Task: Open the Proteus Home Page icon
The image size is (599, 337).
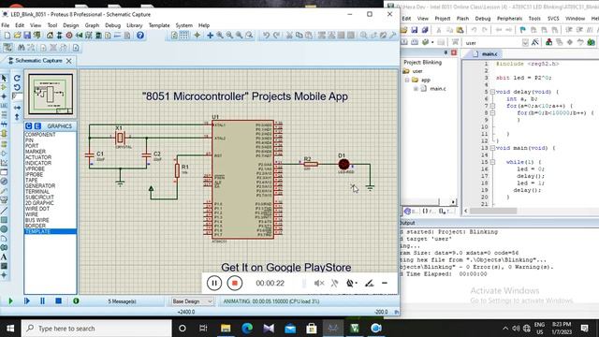Action: click(50, 36)
